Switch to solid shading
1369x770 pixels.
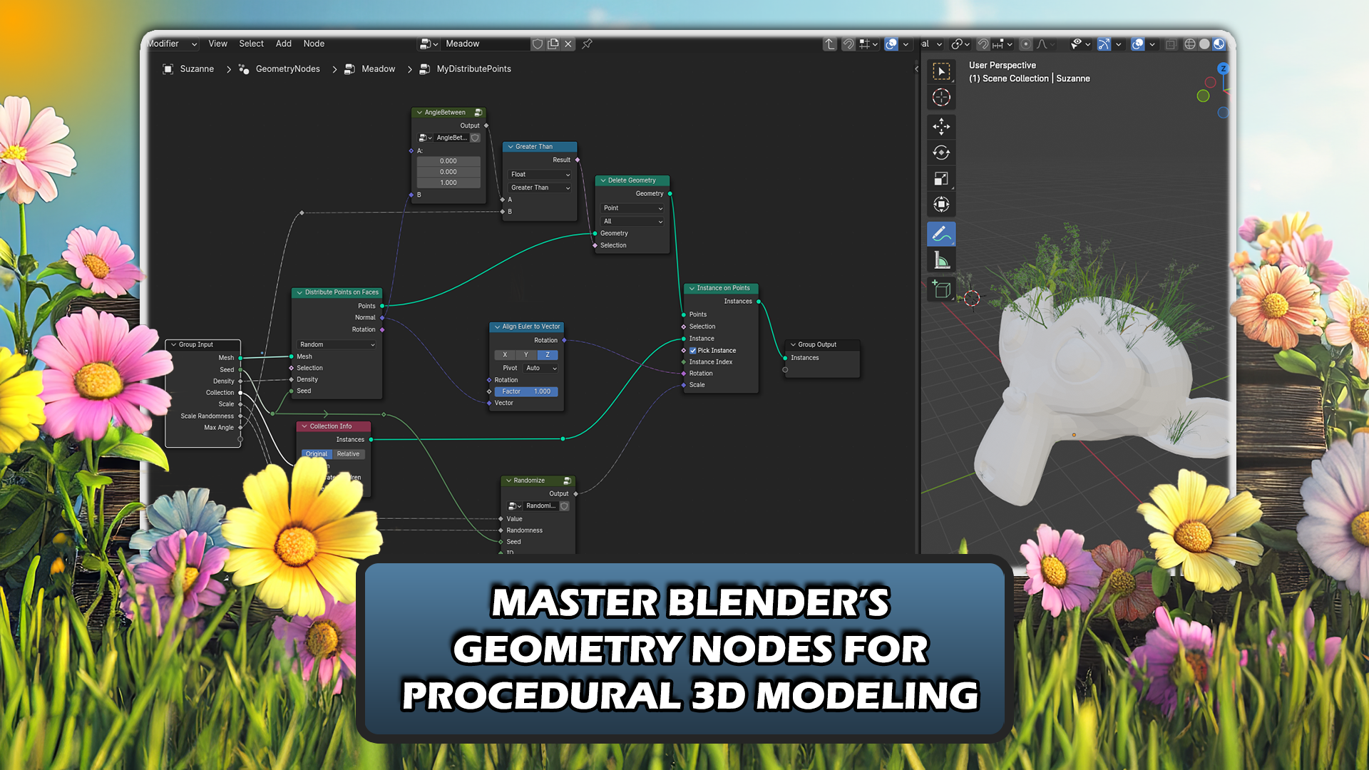coord(1204,44)
